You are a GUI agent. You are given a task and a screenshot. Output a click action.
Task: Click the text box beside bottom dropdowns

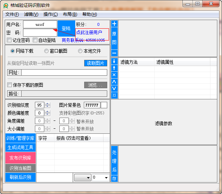(54, 178)
